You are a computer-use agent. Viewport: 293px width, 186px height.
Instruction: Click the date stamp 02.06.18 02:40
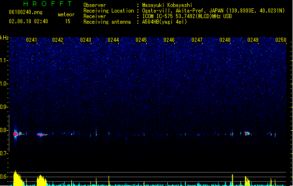pyautogui.click(x=28, y=21)
